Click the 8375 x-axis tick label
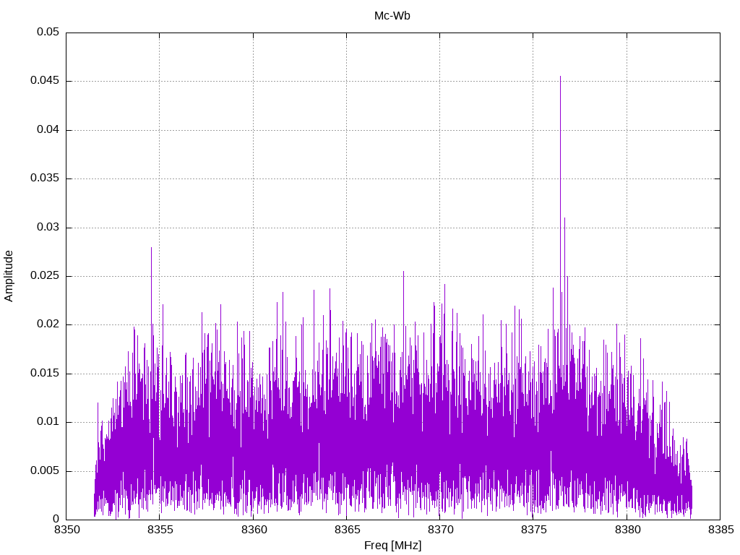Screen dimensions: 740x555 [x=533, y=530]
